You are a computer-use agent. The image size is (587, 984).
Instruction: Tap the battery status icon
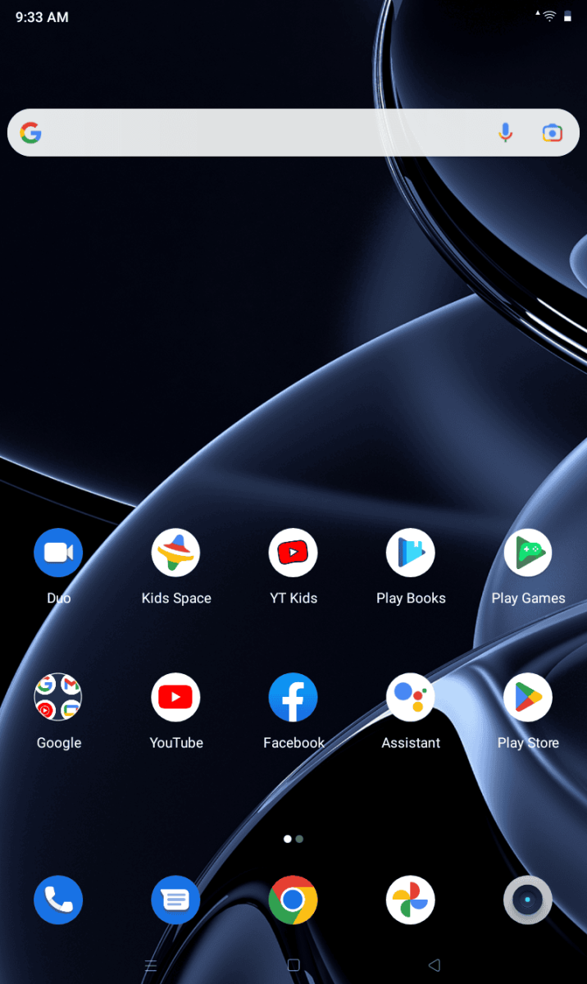tap(567, 16)
